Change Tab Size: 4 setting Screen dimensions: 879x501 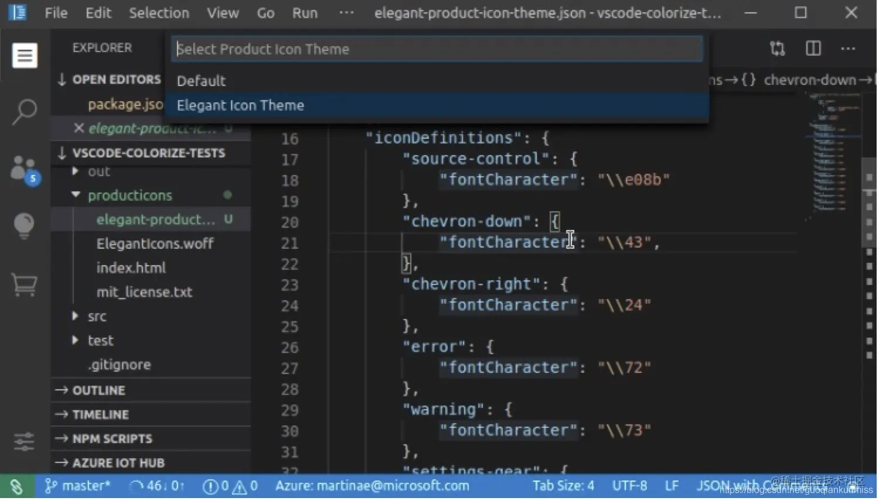(x=563, y=486)
